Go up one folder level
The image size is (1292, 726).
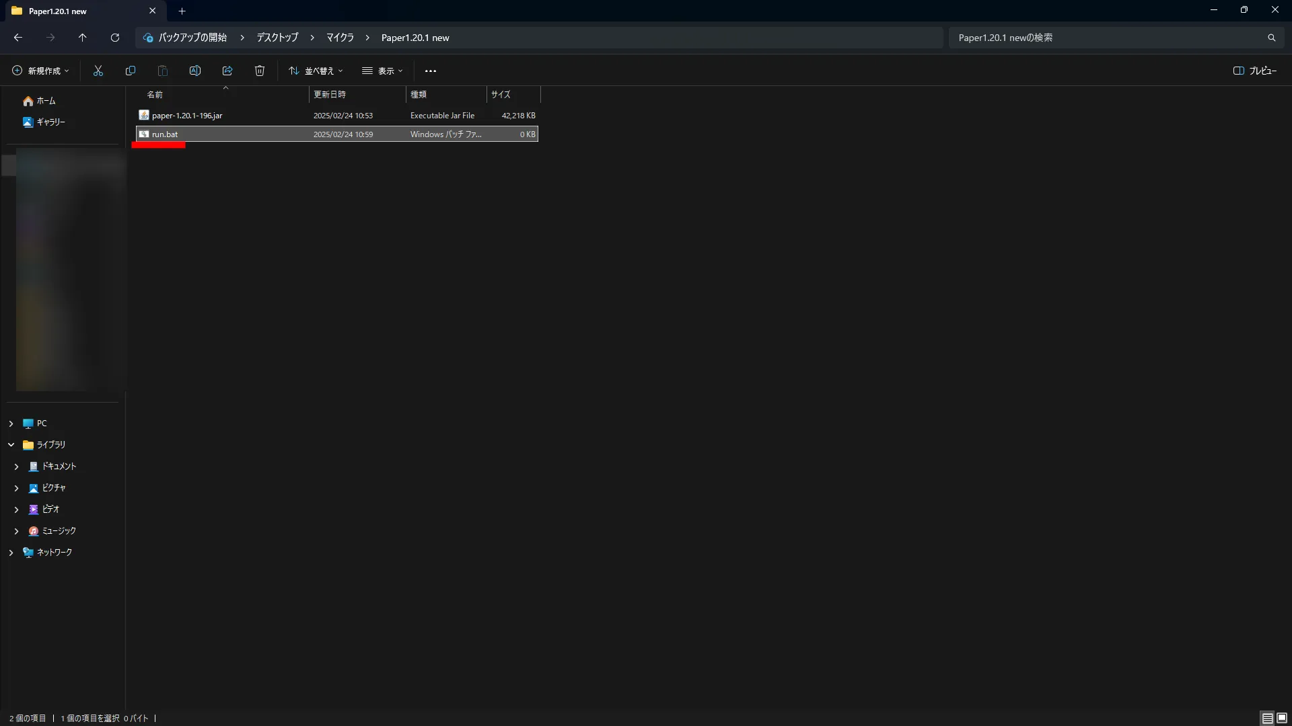tap(83, 38)
